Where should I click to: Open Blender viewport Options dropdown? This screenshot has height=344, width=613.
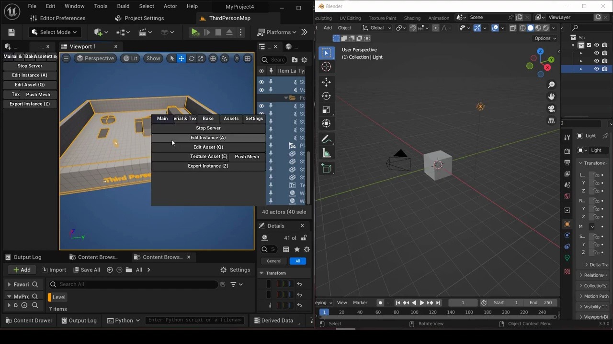tap(545, 38)
